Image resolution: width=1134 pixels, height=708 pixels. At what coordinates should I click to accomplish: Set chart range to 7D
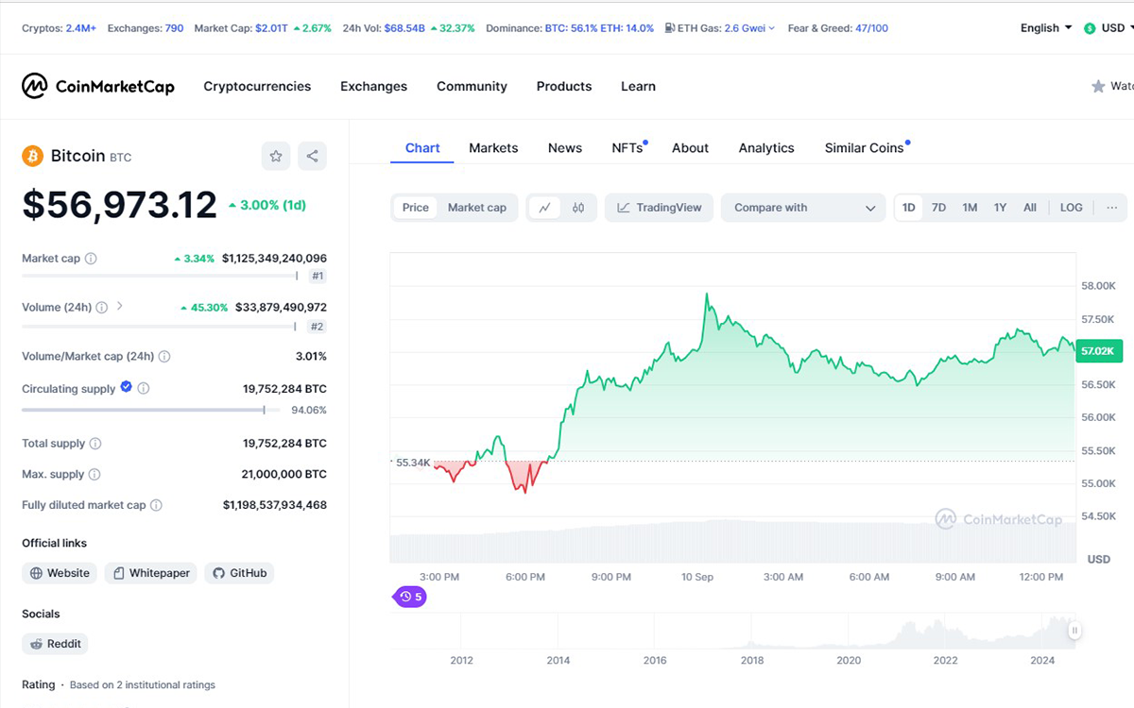pos(938,208)
